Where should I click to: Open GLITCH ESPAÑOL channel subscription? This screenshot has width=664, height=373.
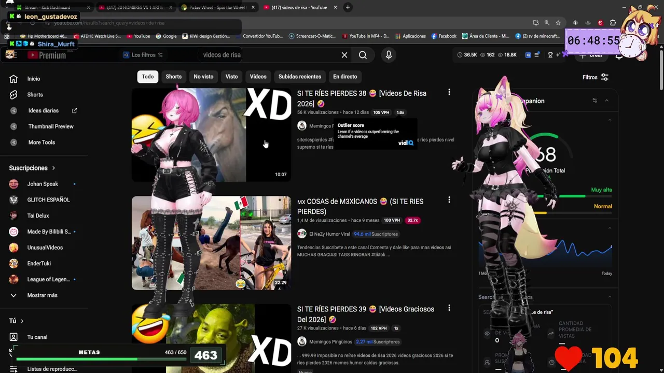[48, 200]
